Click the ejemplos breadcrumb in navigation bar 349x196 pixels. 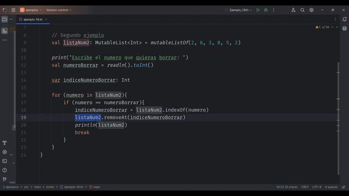coord(10,187)
